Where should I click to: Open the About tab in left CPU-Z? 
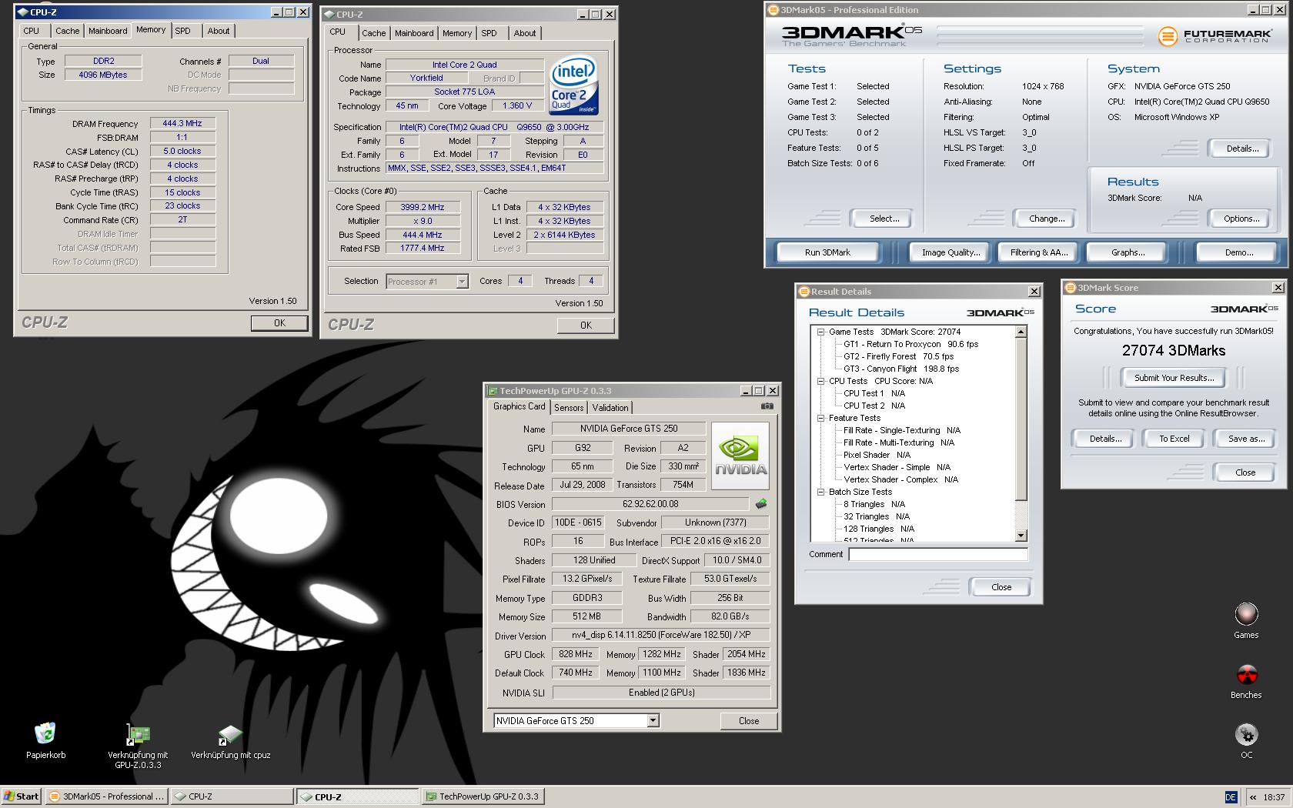(x=219, y=31)
